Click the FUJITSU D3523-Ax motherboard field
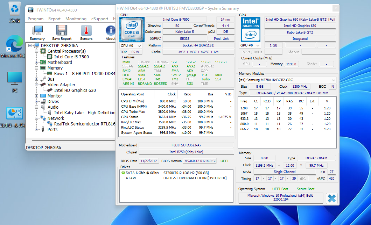 pos(187,145)
